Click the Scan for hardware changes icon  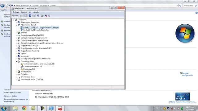click(38, 16)
